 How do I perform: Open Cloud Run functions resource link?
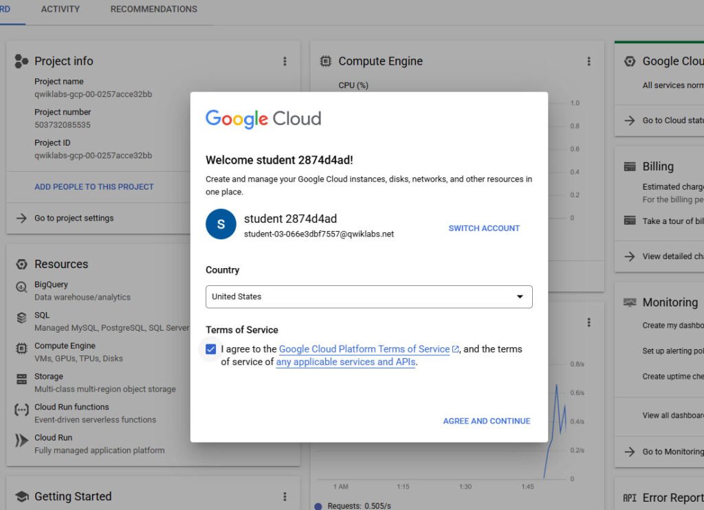coord(71,407)
